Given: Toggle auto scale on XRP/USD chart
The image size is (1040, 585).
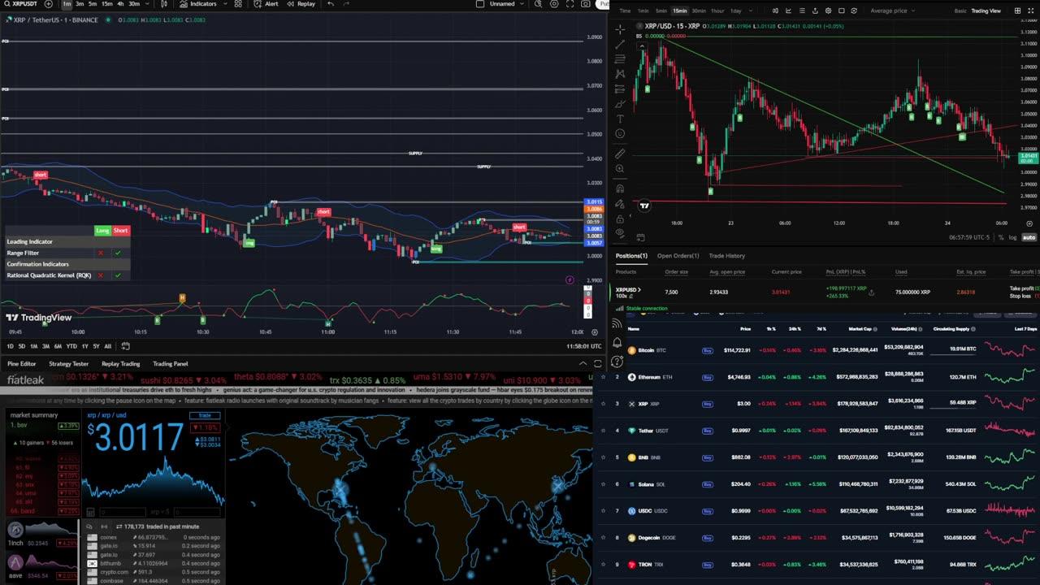Looking at the screenshot, I should pyautogui.click(x=1029, y=237).
